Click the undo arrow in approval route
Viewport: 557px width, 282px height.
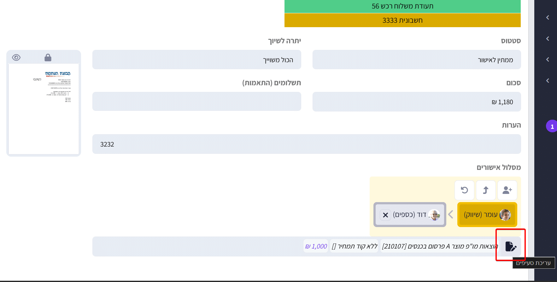[x=464, y=190]
